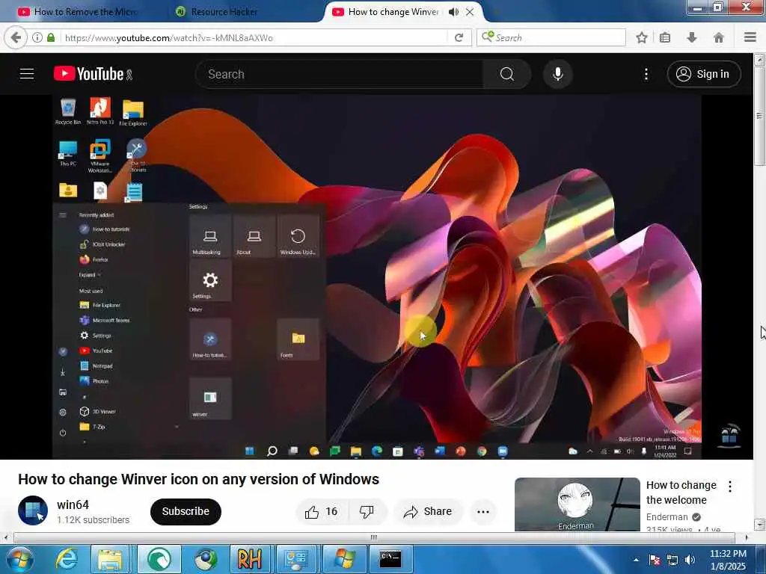This screenshot has height=574, width=766.
Task: Launch Internet Explorer from taskbar
Action: click(66, 559)
